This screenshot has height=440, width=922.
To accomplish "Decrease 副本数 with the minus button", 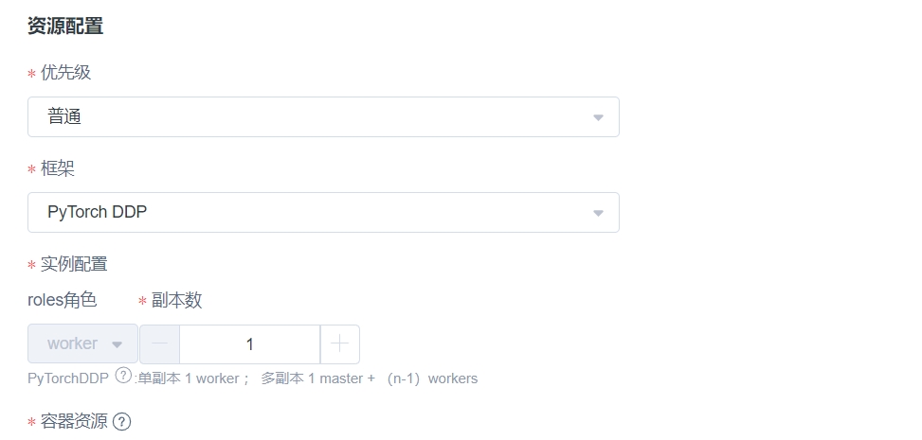I will click(160, 344).
